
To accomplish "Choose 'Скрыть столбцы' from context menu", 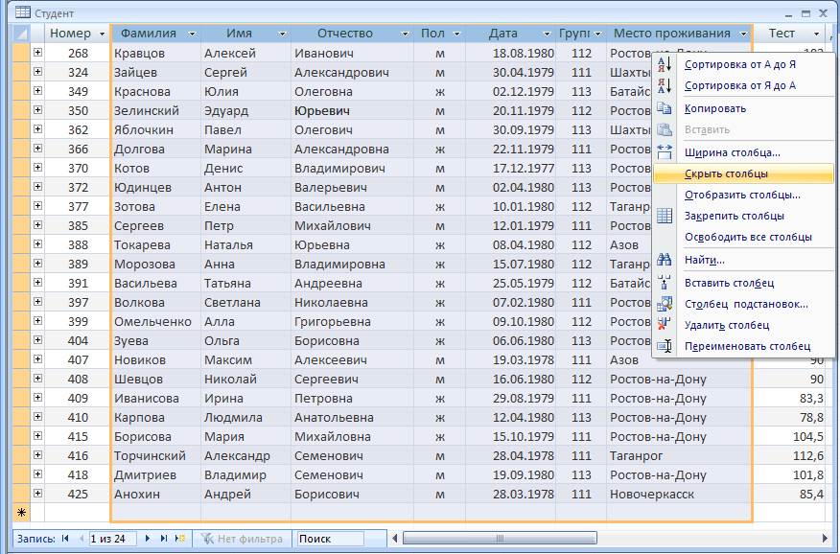I will pos(726,174).
